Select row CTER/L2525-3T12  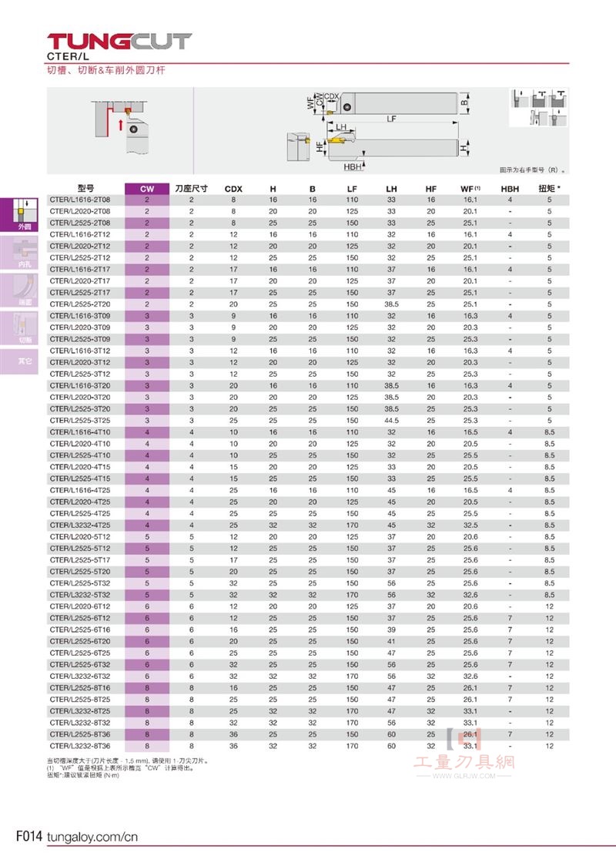pyautogui.click(x=308, y=374)
